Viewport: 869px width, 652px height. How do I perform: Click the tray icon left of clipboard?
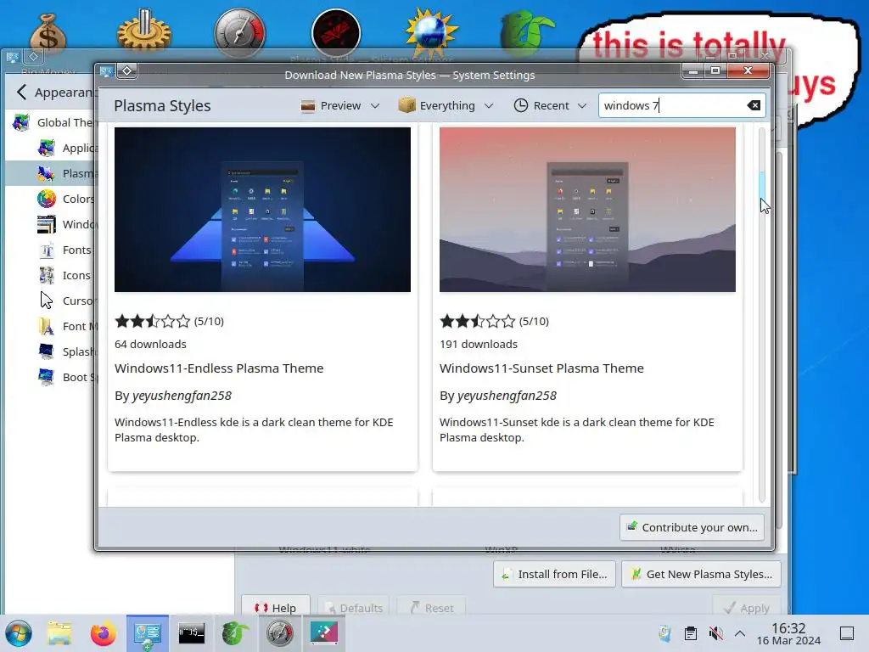pos(664,633)
